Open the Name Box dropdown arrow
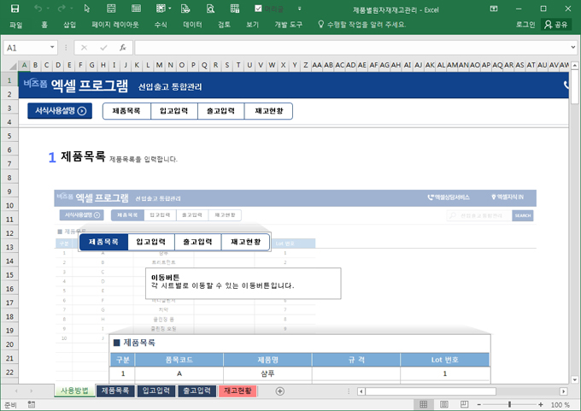This screenshot has width=581, height=411. 52,48
